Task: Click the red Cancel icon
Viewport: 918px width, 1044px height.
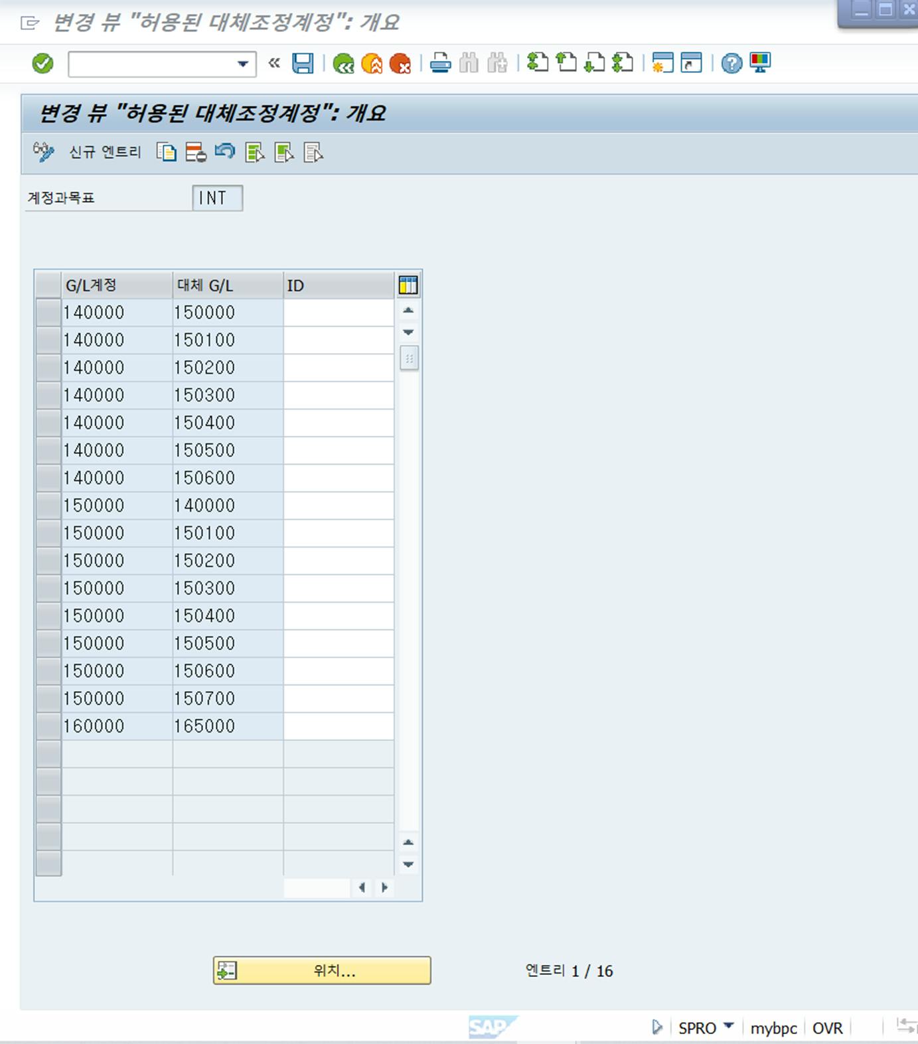Action: pos(400,64)
